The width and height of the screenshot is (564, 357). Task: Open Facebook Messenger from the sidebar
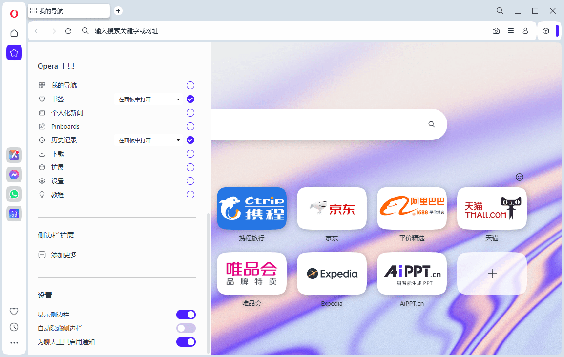(14, 175)
